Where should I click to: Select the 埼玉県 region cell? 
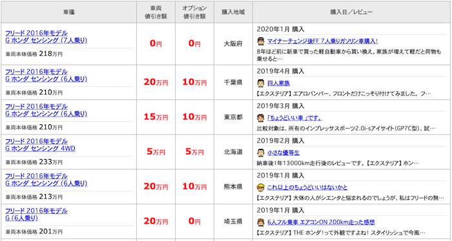point(233,222)
